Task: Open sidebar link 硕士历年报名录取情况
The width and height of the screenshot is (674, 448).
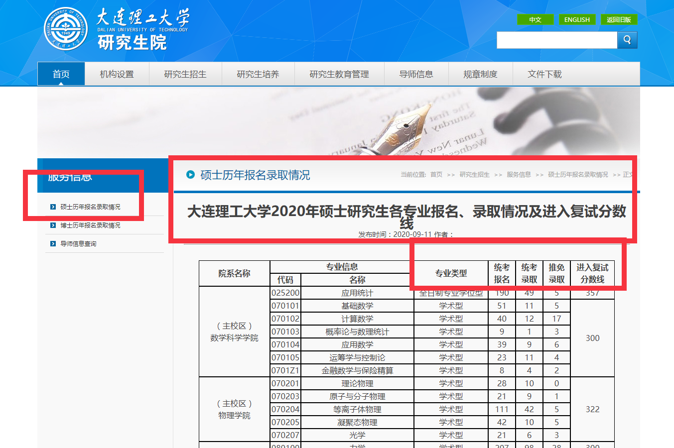Action: tap(90, 207)
